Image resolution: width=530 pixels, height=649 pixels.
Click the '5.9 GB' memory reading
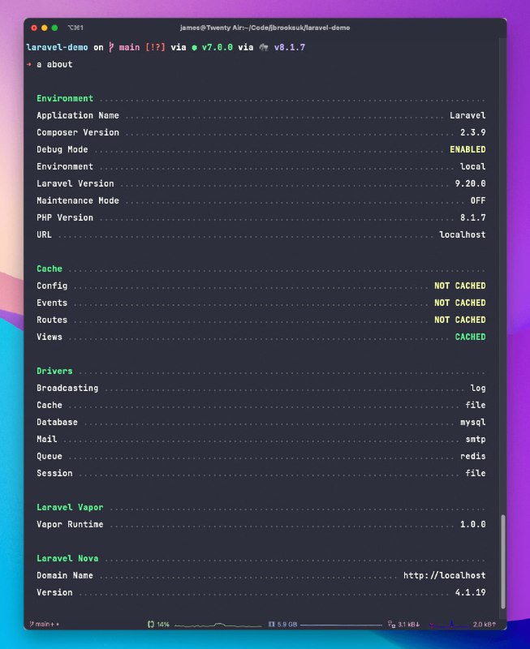coord(287,624)
